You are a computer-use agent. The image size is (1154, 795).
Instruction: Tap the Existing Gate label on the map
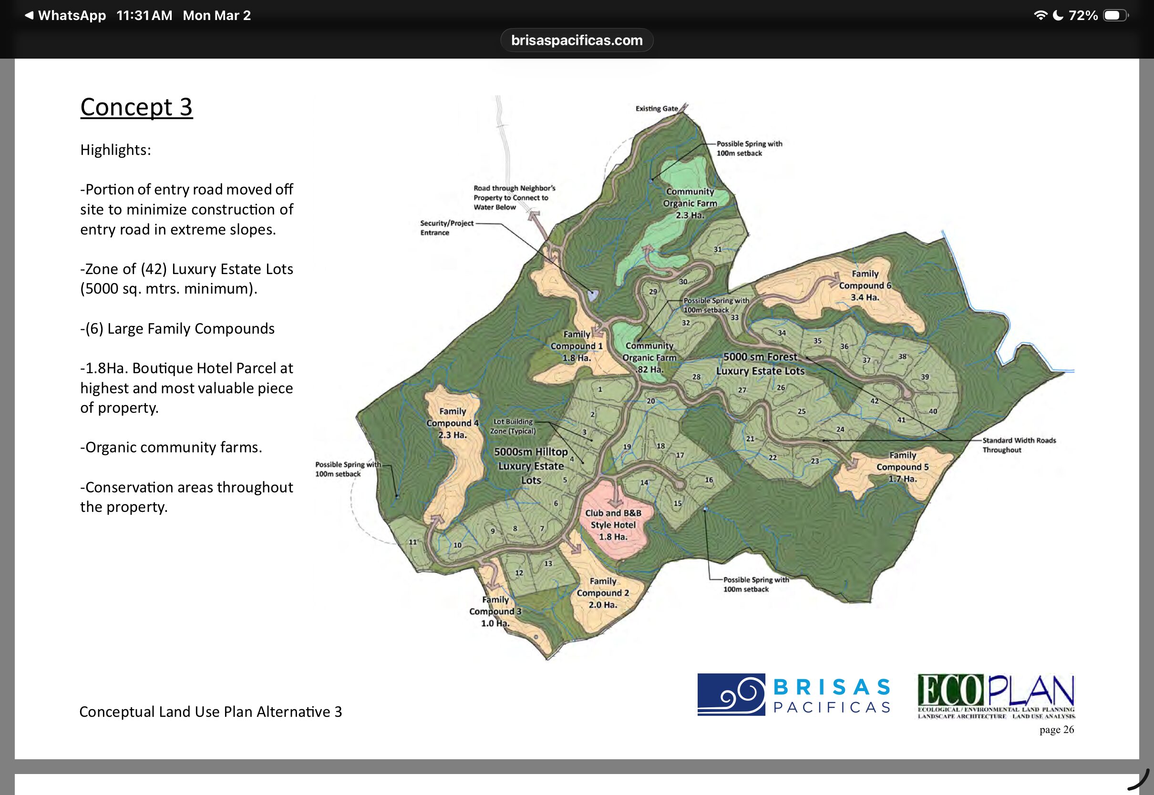pyautogui.click(x=656, y=109)
